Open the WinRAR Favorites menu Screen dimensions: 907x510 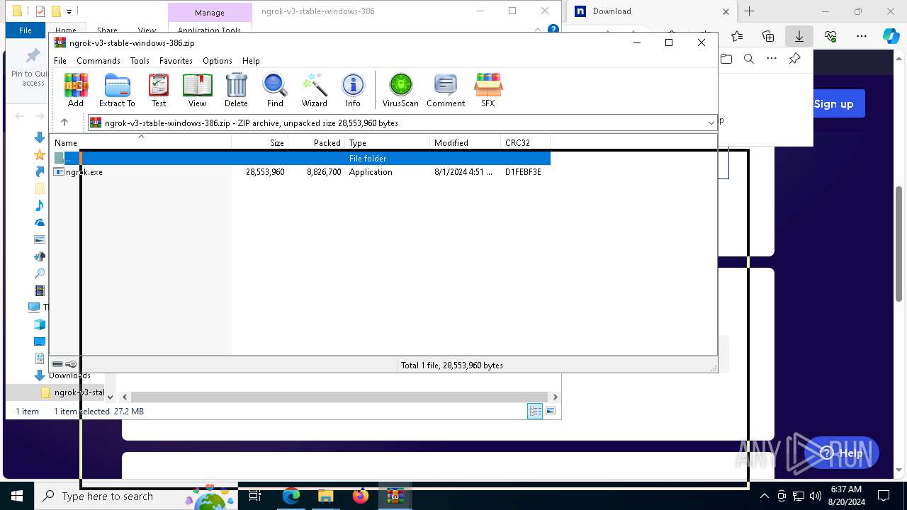176,61
